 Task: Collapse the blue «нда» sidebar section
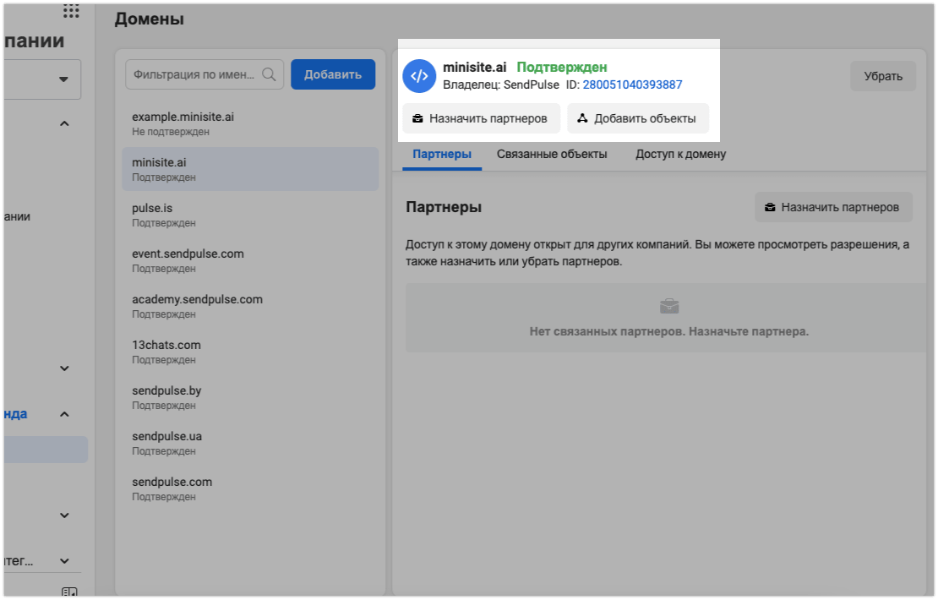pos(64,414)
